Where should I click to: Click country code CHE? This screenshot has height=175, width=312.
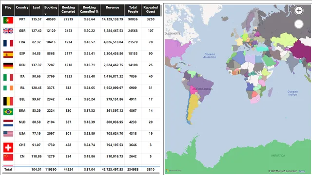(x=22, y=145)
